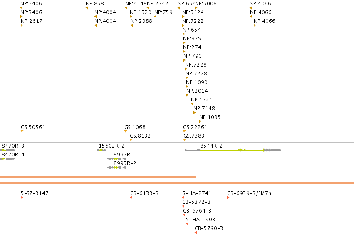354x235 pixels.
Task: Click the down-triangle marker under GS:1068
Action: 126,131
